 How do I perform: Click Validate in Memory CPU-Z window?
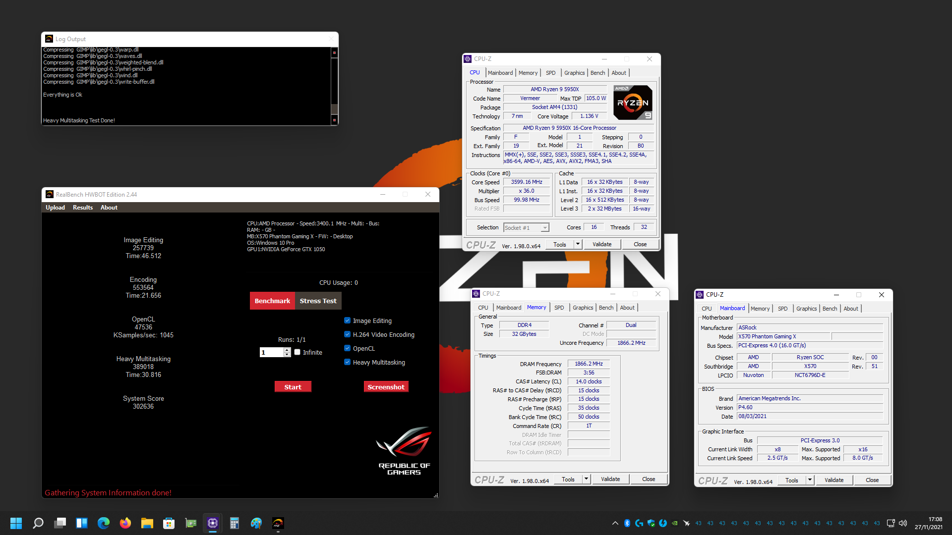pyautogui.click(x=610, y=479)
